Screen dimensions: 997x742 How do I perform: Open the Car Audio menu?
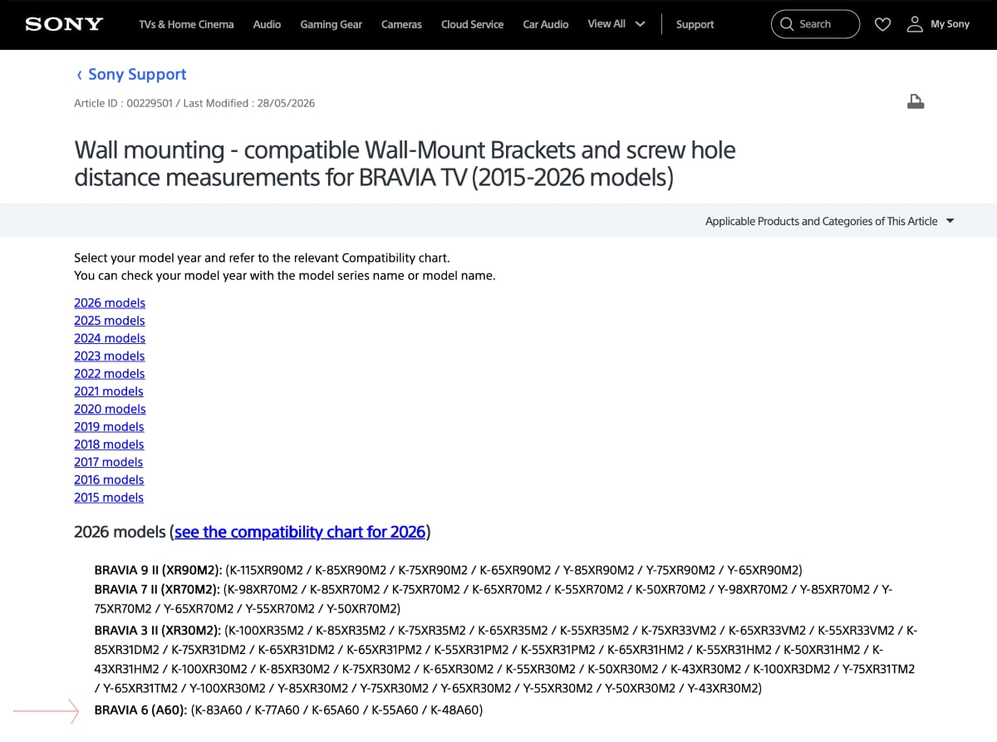coord(545,24)
